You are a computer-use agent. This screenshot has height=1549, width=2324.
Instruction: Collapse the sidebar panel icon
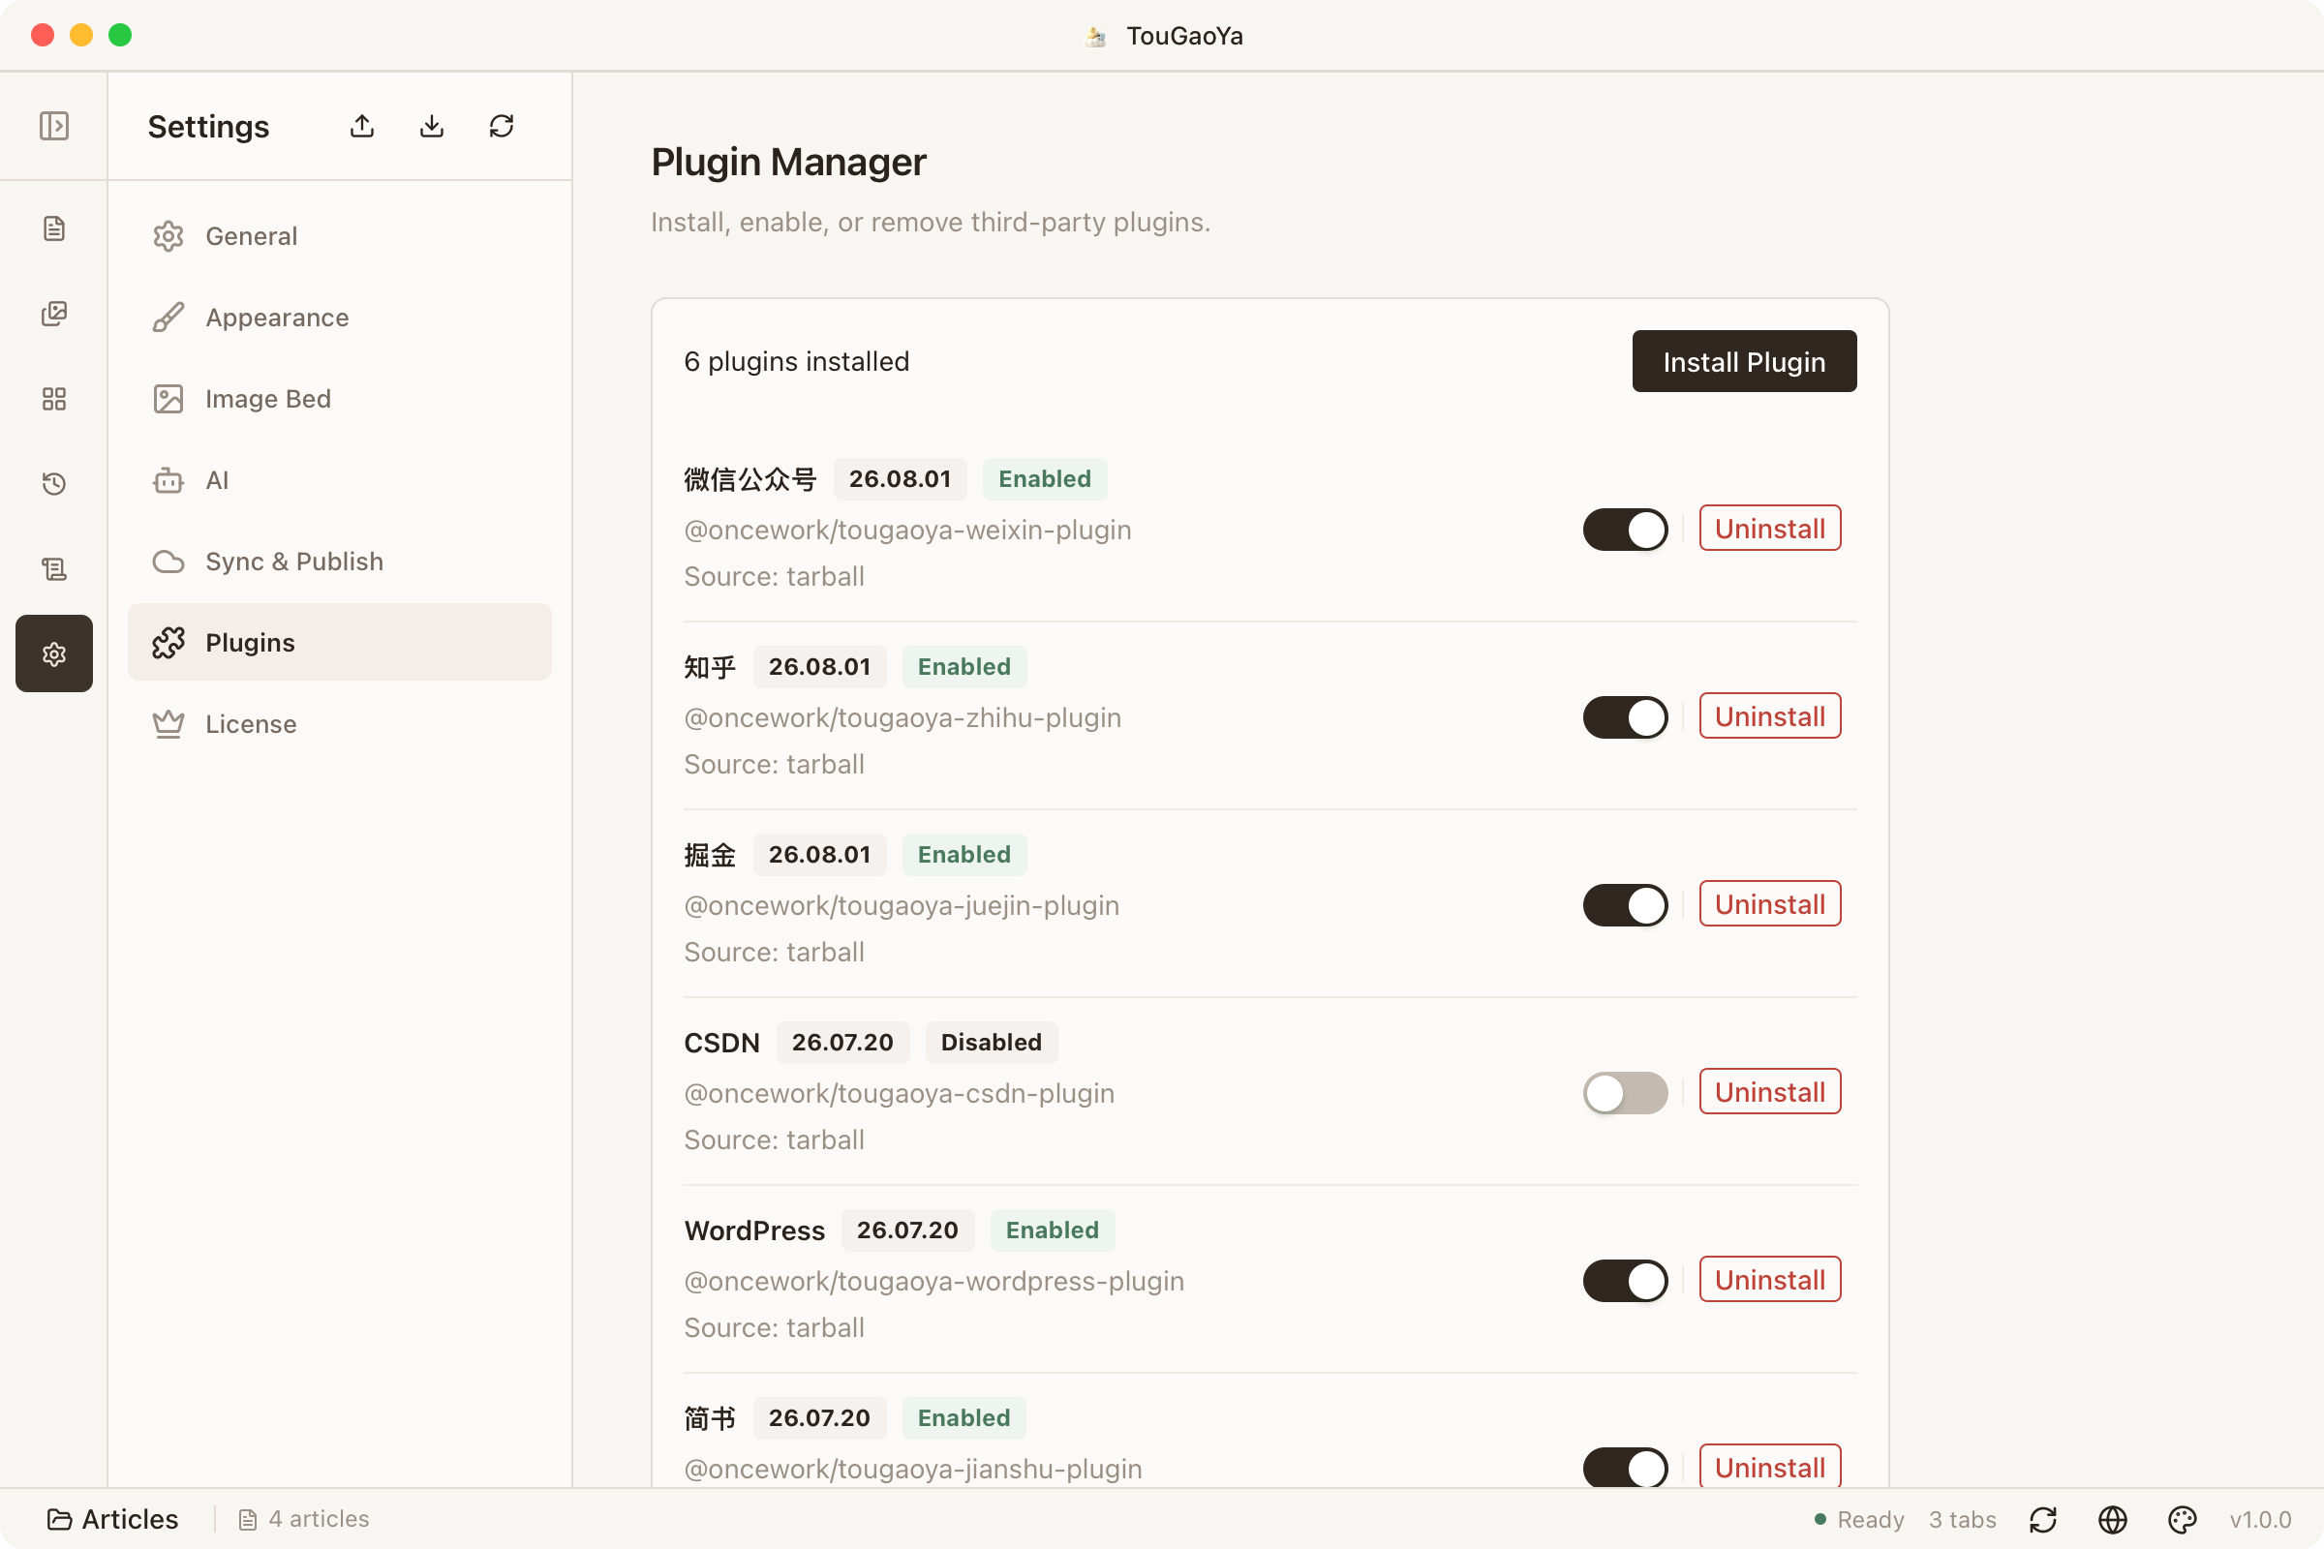pos(53,127)
